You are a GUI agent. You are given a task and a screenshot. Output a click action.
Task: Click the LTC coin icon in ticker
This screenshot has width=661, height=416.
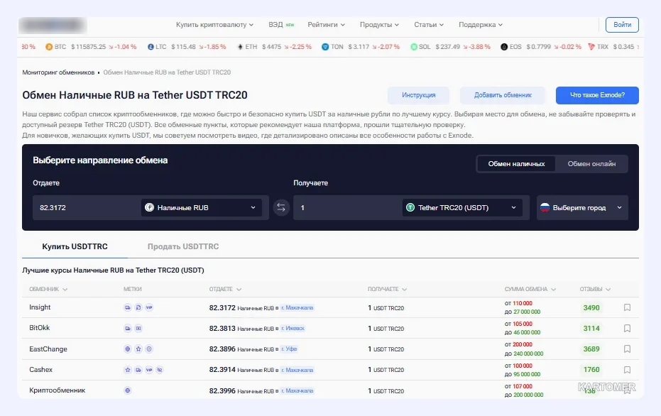(151, 47)
